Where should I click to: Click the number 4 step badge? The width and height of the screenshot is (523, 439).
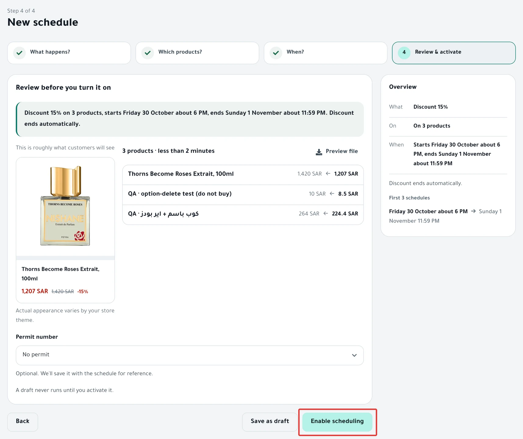pyautogui.click(x=404, y=53)
